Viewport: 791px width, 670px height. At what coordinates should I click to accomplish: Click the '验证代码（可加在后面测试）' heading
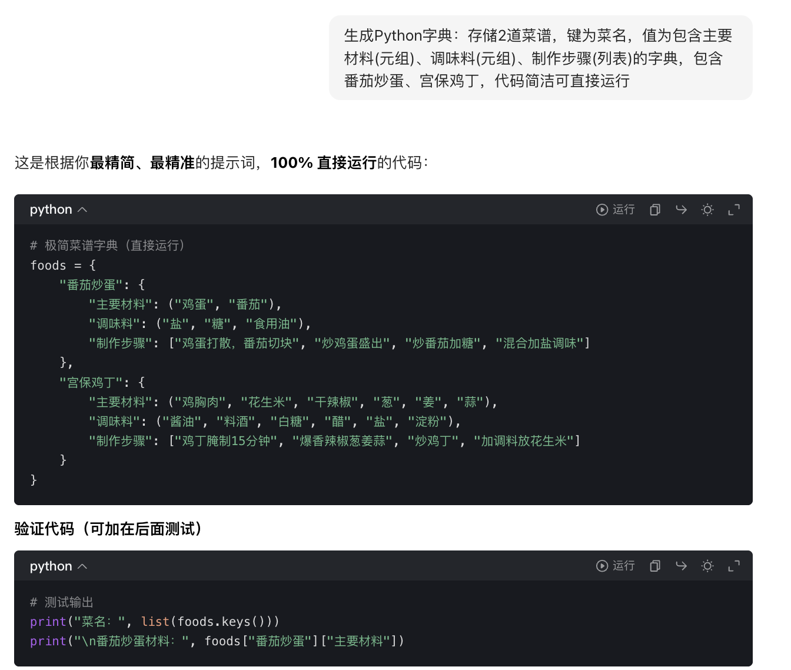pyautogui.click(x=111, y=529)
